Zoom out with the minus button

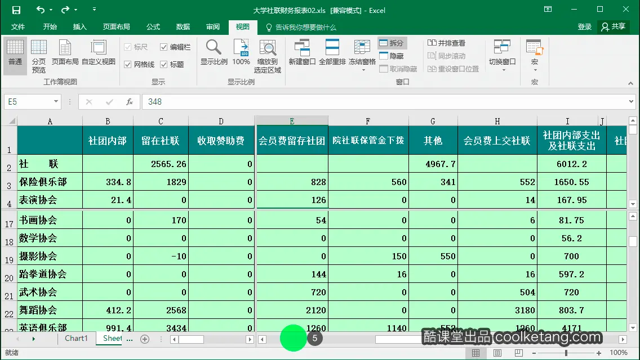534,353
